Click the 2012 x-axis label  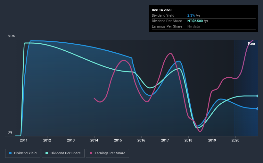[x=47, y=140]
